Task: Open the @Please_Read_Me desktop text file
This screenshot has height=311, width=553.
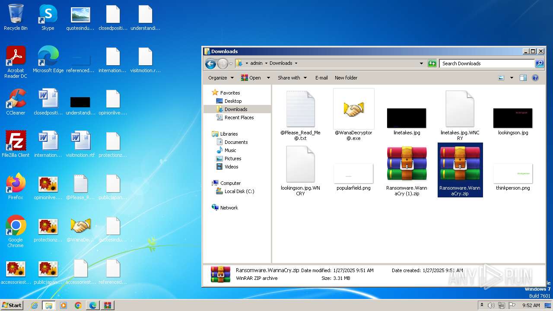Action: coord(80,186)
